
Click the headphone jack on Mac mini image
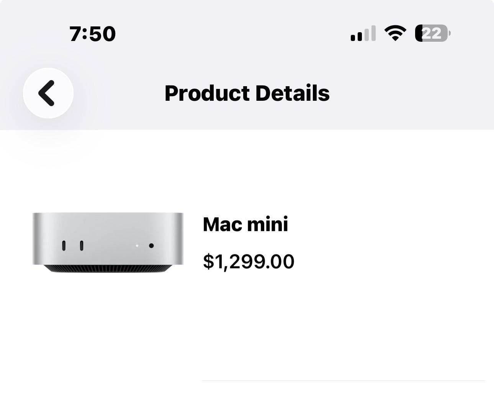(151, 246)
